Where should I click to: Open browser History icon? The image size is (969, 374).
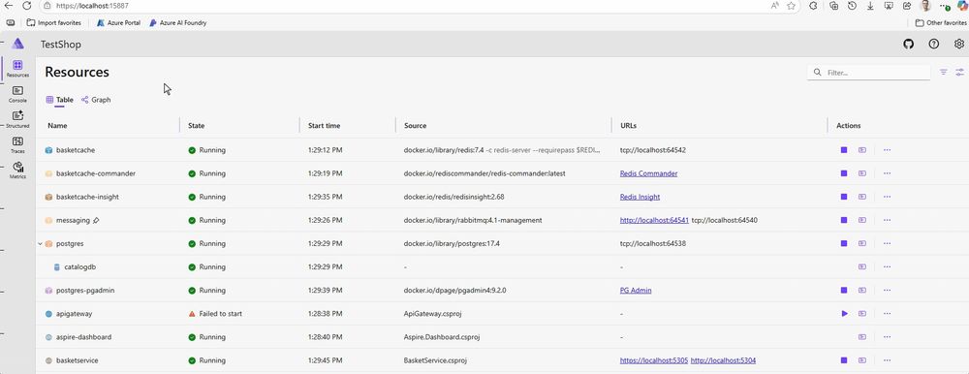[x=852, y=6]
